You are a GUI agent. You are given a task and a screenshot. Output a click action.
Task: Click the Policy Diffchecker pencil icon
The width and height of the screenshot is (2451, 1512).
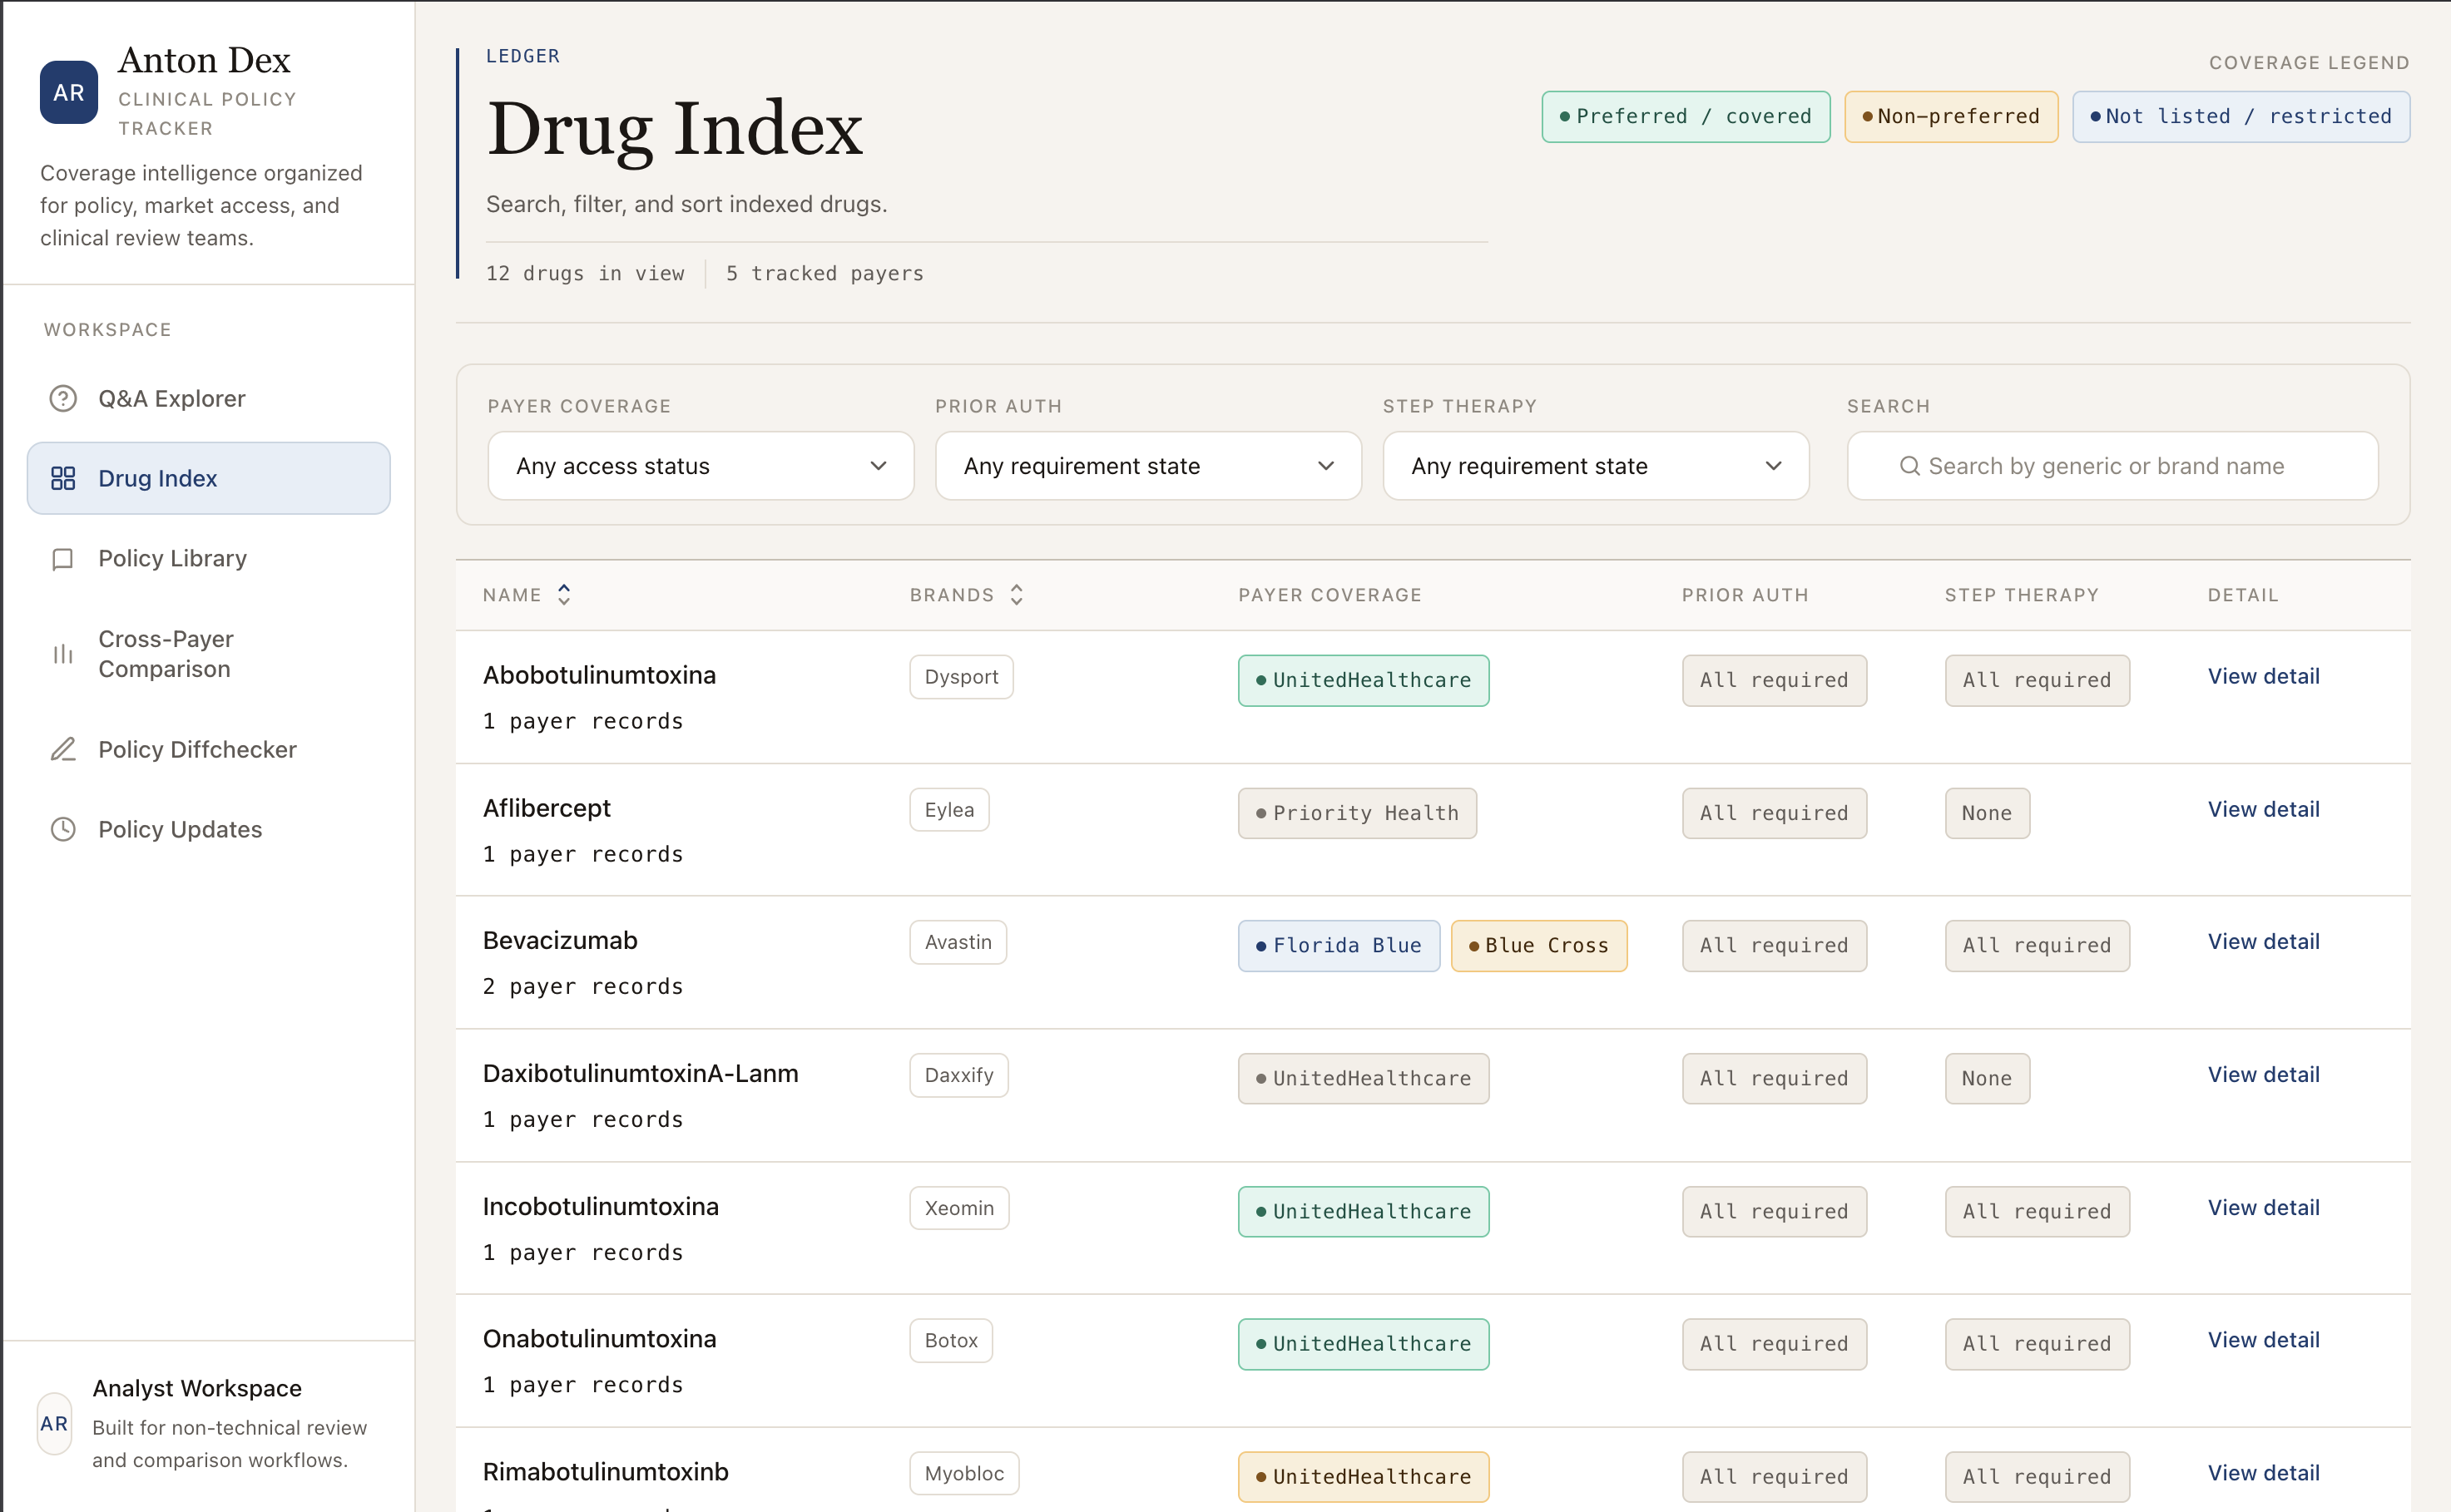[63, 749]
